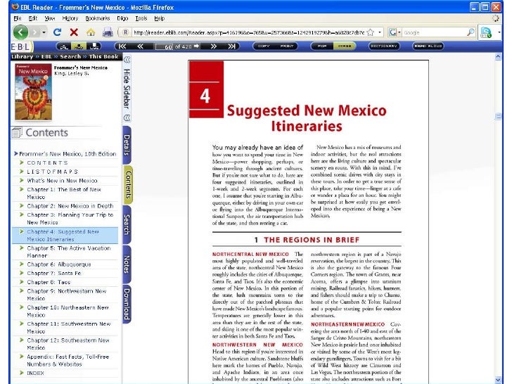This screenshot has width=512, height=384.
Task: Open the Tools menu
Action: point(141,18)
